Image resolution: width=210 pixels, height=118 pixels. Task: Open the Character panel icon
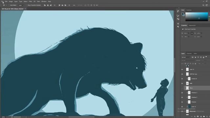point(178,24)
